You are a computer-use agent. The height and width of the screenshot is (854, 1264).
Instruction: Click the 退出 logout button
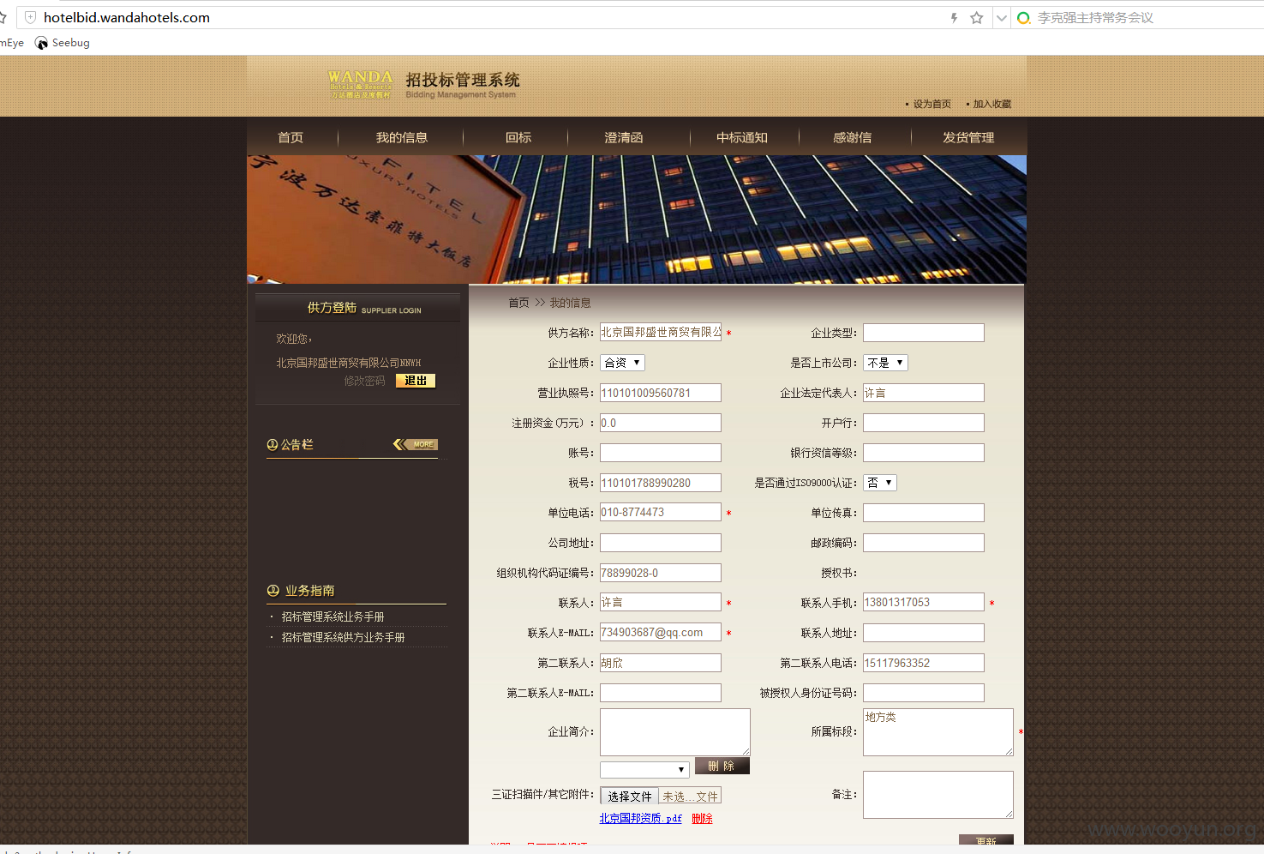point(416,381)
